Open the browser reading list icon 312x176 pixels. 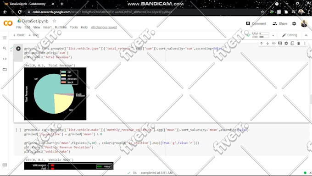(x=294, y=12)
